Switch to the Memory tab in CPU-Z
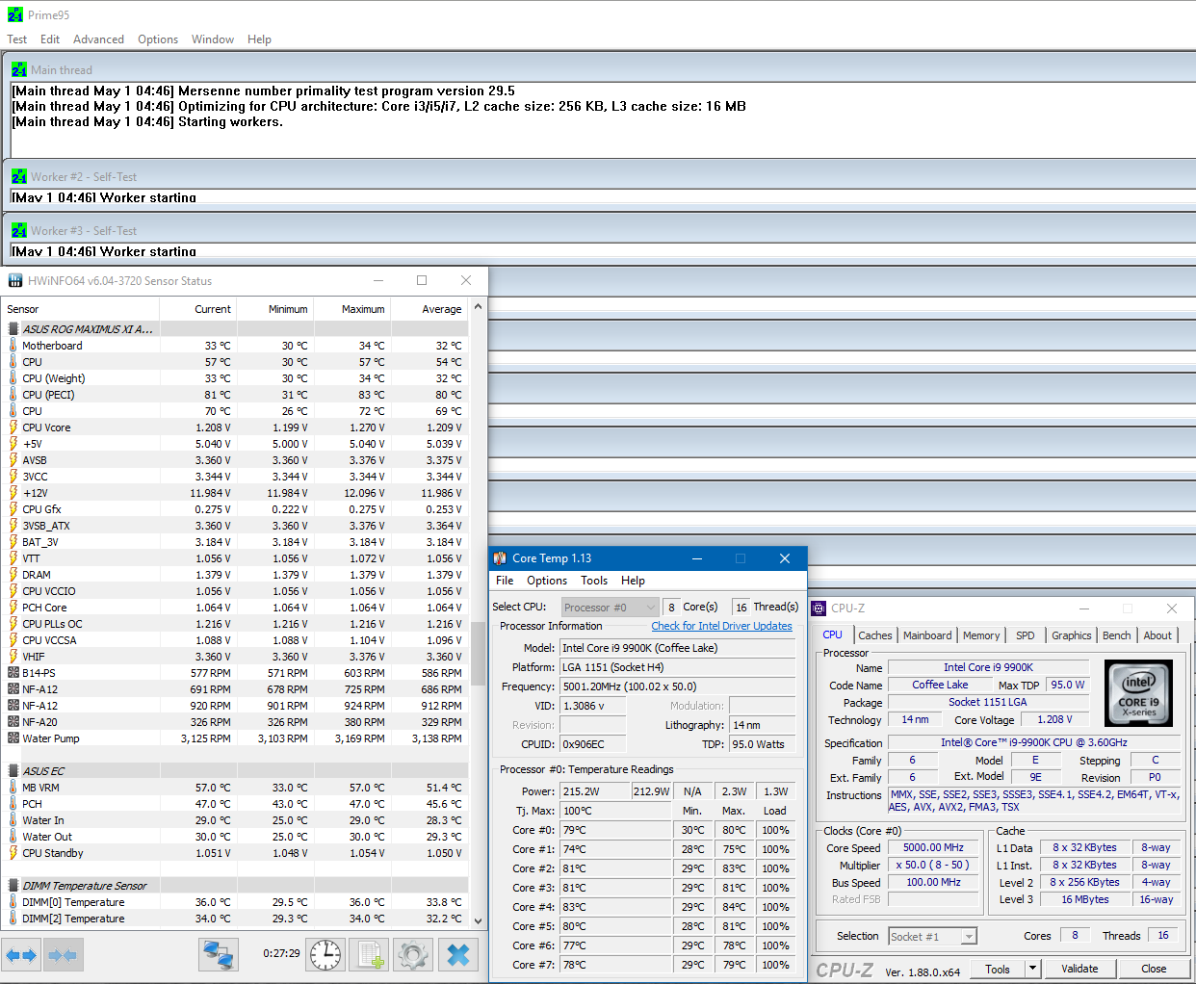This screenshot has height=984, width=1196. click(x=980, y=635)
